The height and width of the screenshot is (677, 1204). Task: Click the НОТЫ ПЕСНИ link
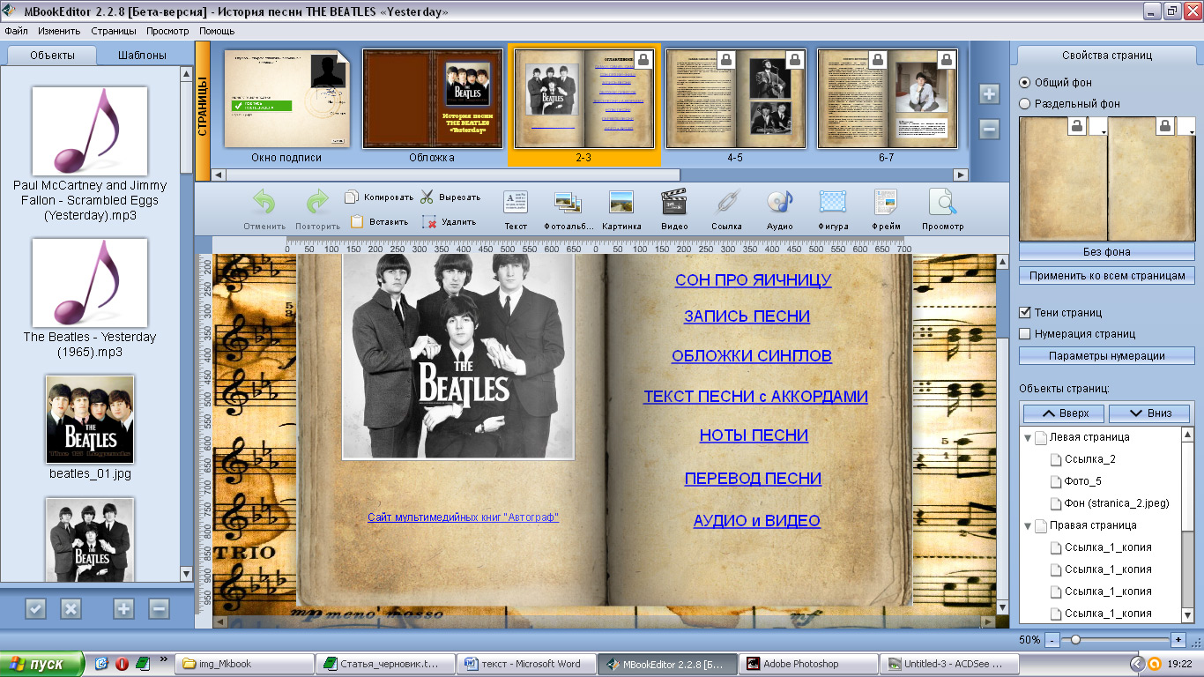(754, 435)
